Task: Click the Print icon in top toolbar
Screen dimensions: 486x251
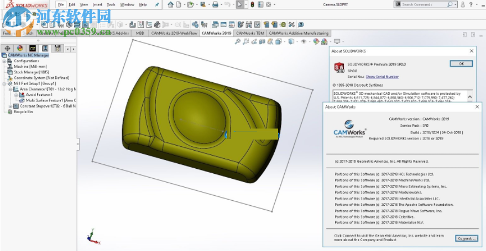Action: coord(216,4)
